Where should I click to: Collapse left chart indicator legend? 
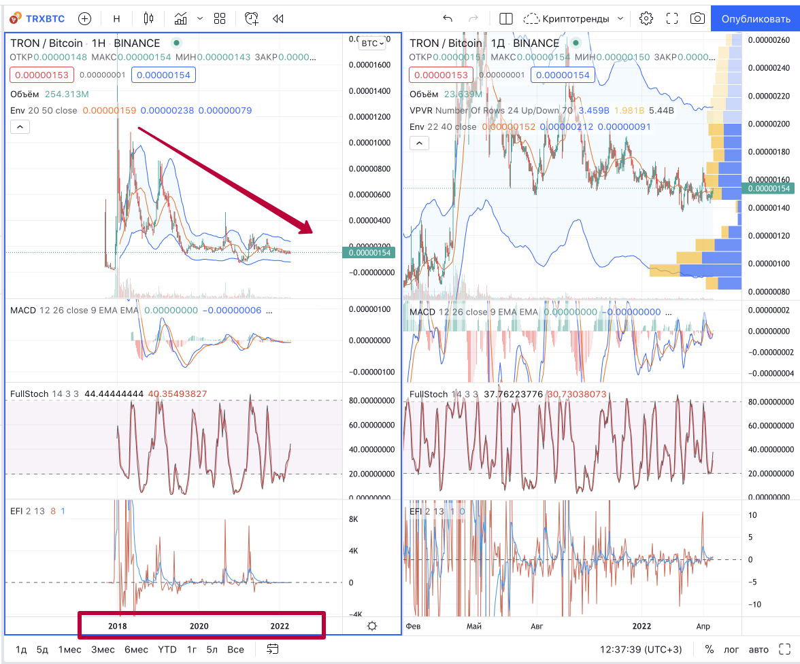pos(20,127)
